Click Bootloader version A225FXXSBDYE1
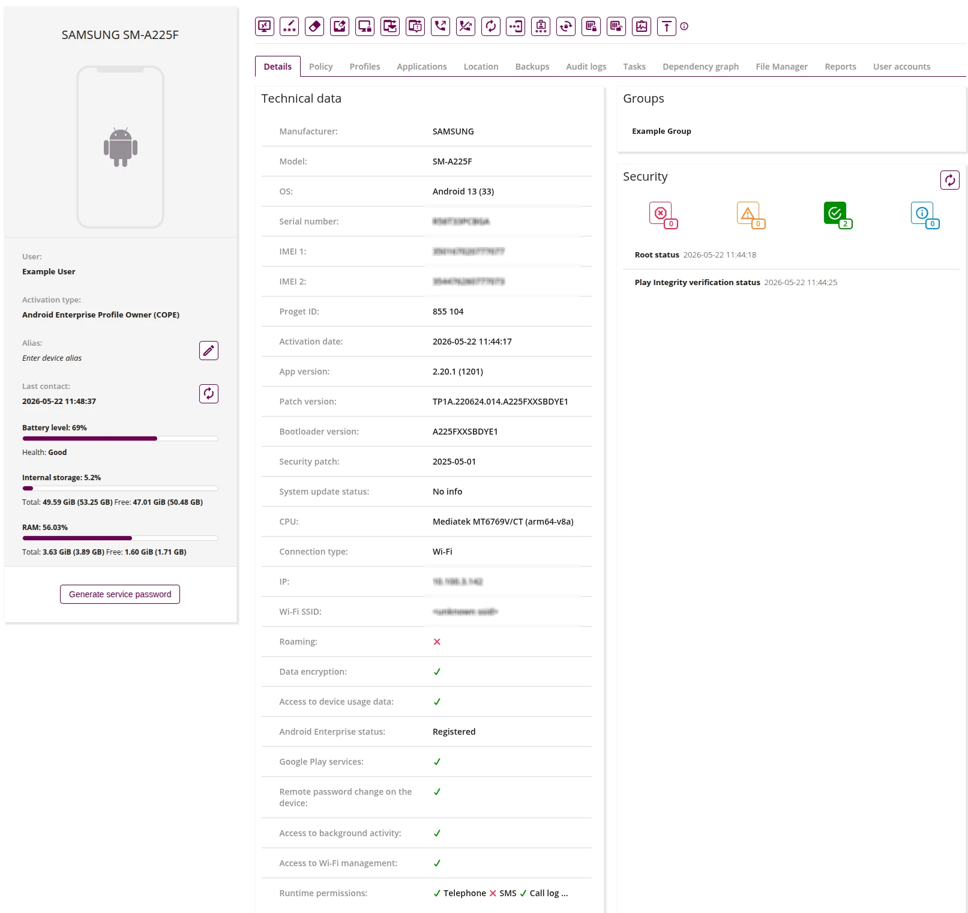This screenshot has height=913, width=968. click(465, 432)
